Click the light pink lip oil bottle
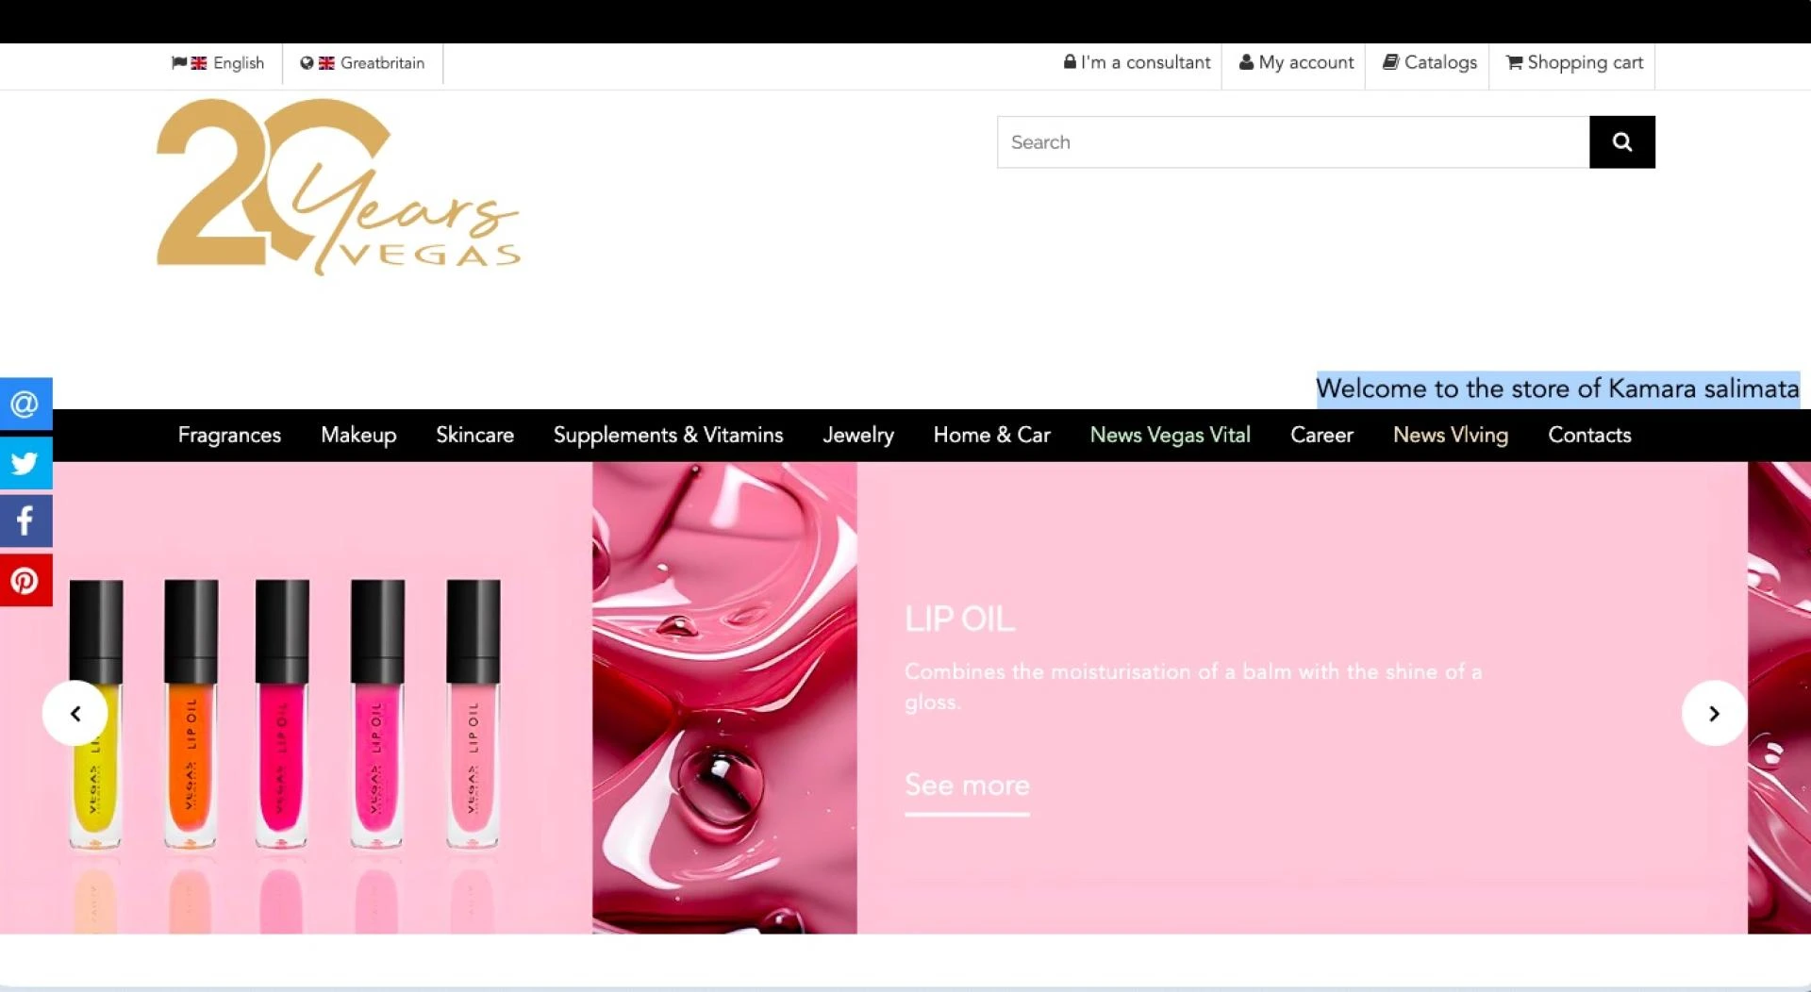Screen dimensions: 1811x992 coord(473,714)
